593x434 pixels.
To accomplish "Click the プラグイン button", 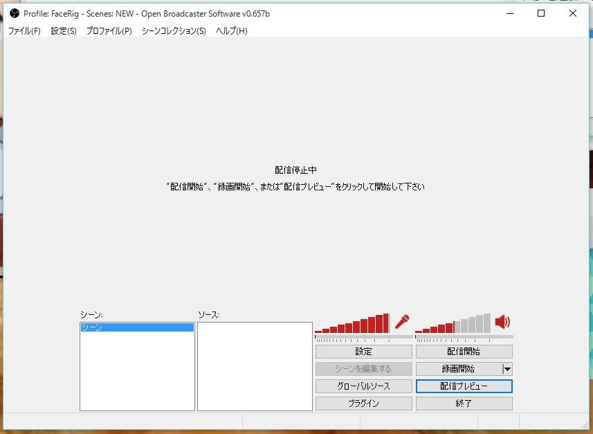I will tap(364, 404).
